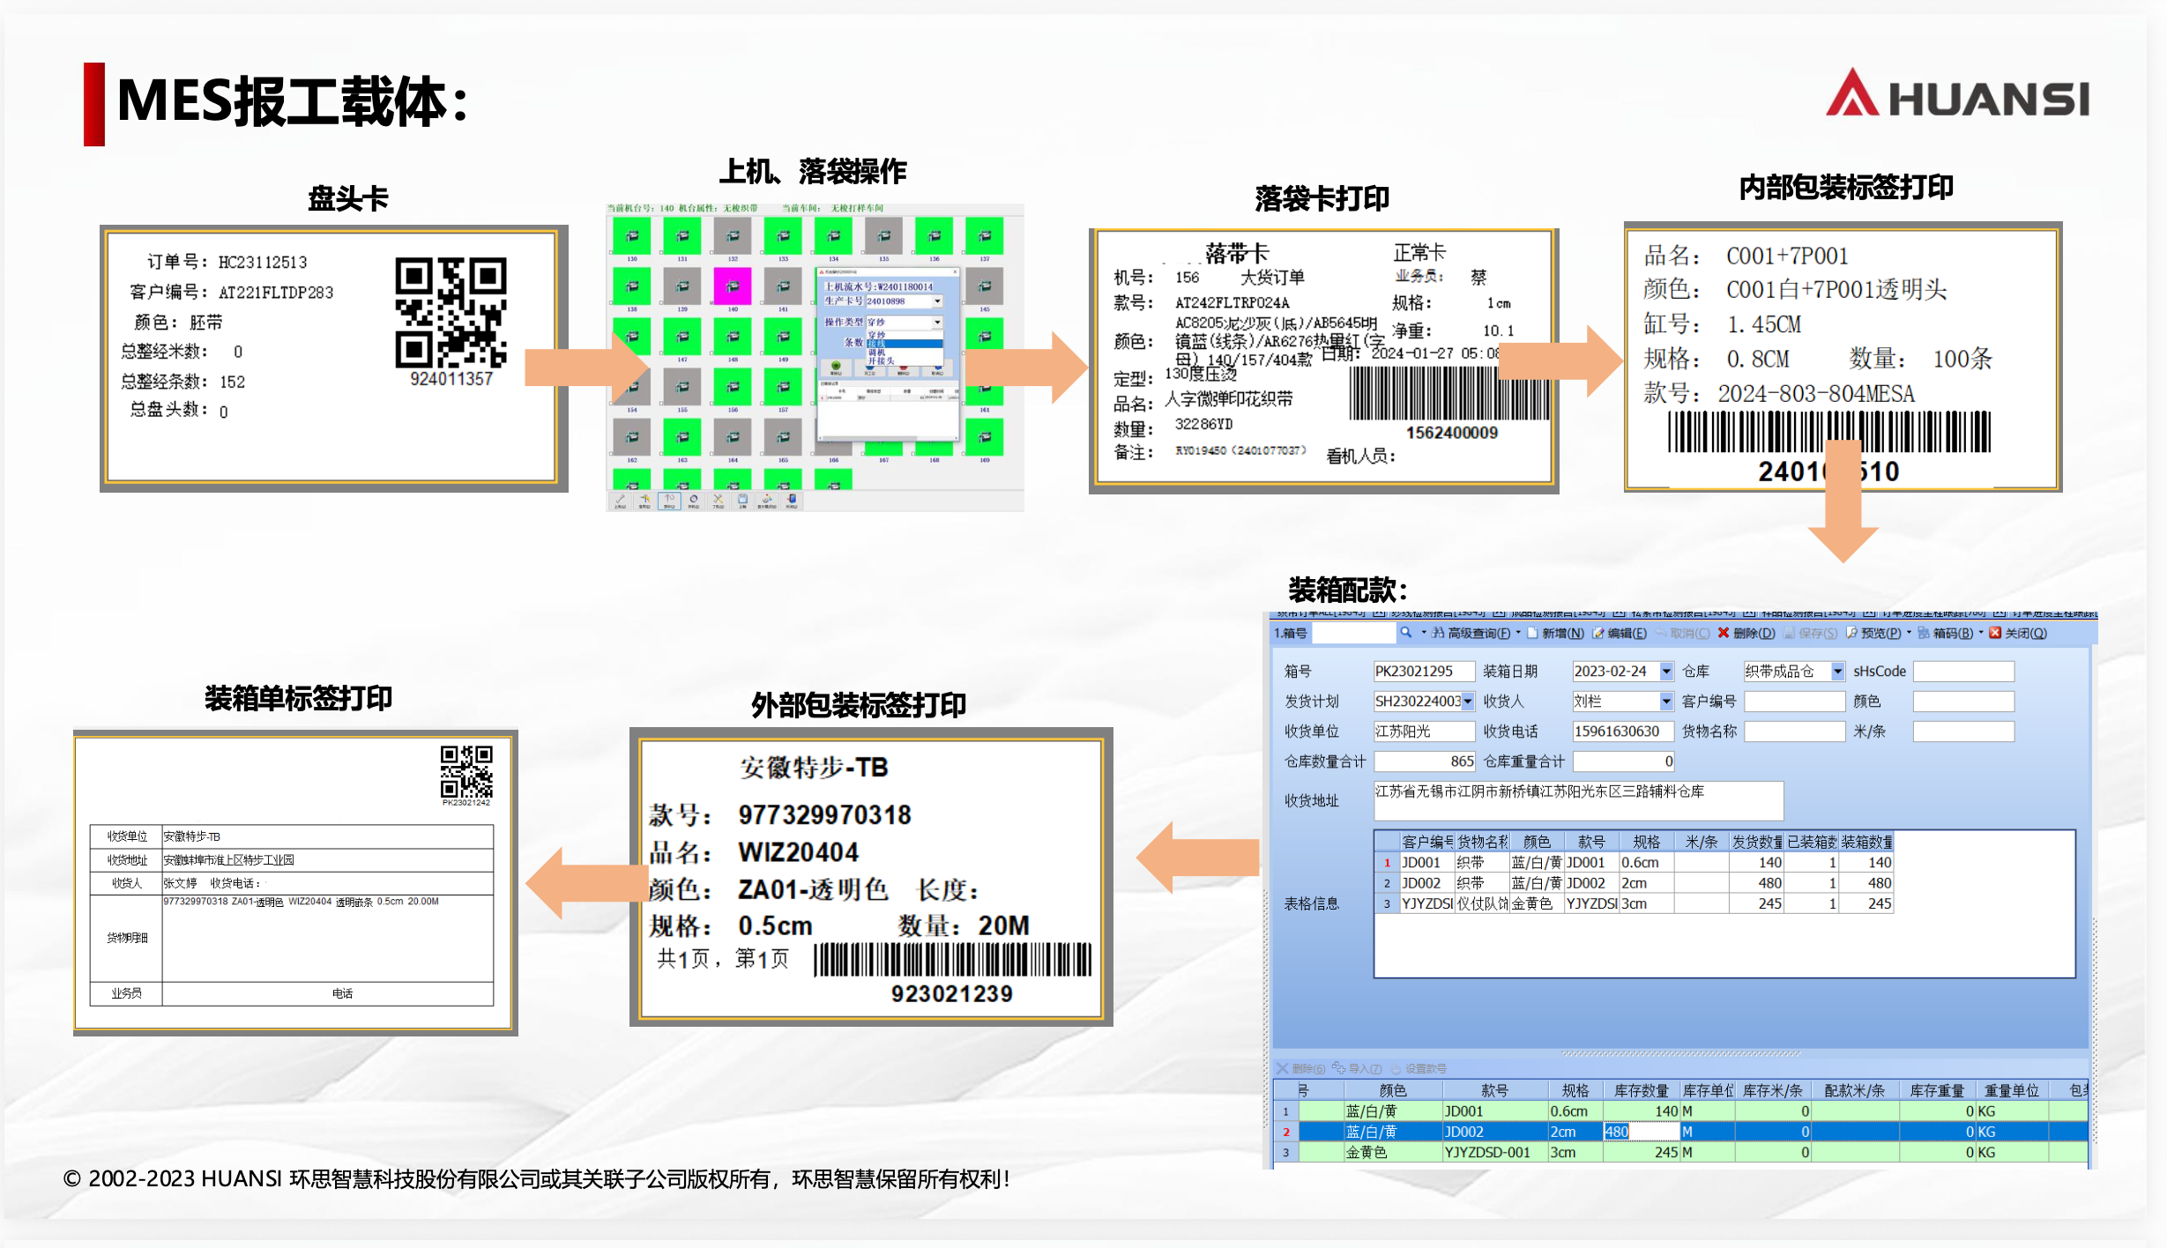Click 库存数量 column header in lower grid
Screen dimensions: 2167x1248
pos(1642,1090)
